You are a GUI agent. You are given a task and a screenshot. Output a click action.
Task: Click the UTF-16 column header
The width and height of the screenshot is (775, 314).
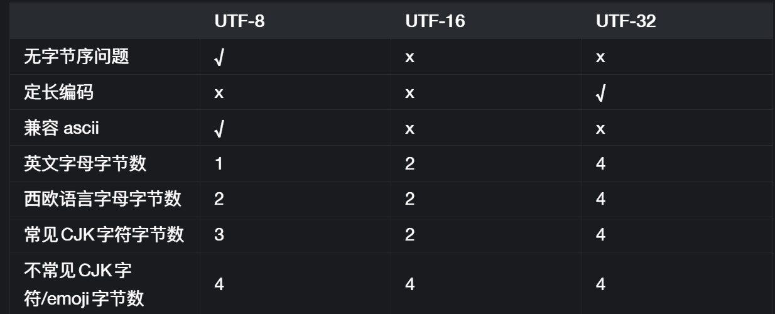coord(435,21)
